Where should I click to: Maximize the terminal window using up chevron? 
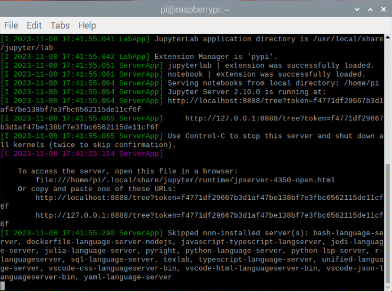tap(370, 9)
